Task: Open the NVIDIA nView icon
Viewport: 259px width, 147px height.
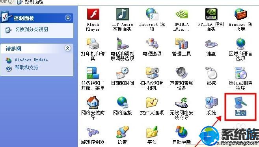Action: click(181, 15)
